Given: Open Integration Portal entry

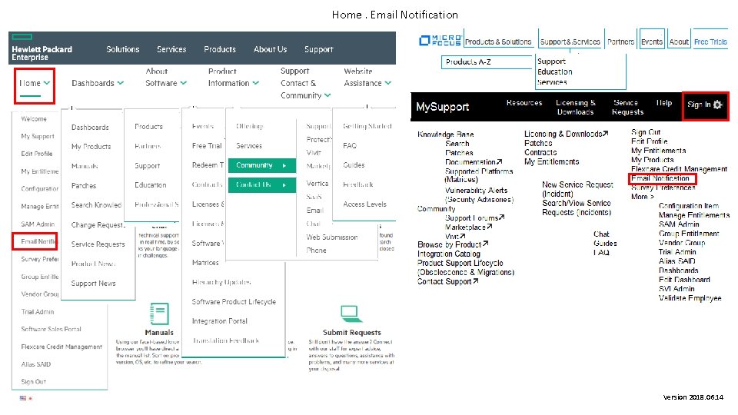Looking at the screenshot, I should point(219,321).
